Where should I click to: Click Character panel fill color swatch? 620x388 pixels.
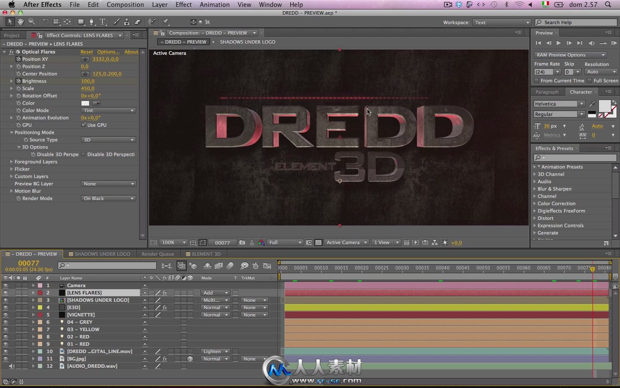tap(604, 106)
